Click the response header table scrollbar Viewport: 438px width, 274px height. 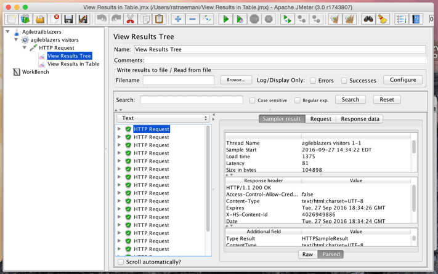click(414, 198)
